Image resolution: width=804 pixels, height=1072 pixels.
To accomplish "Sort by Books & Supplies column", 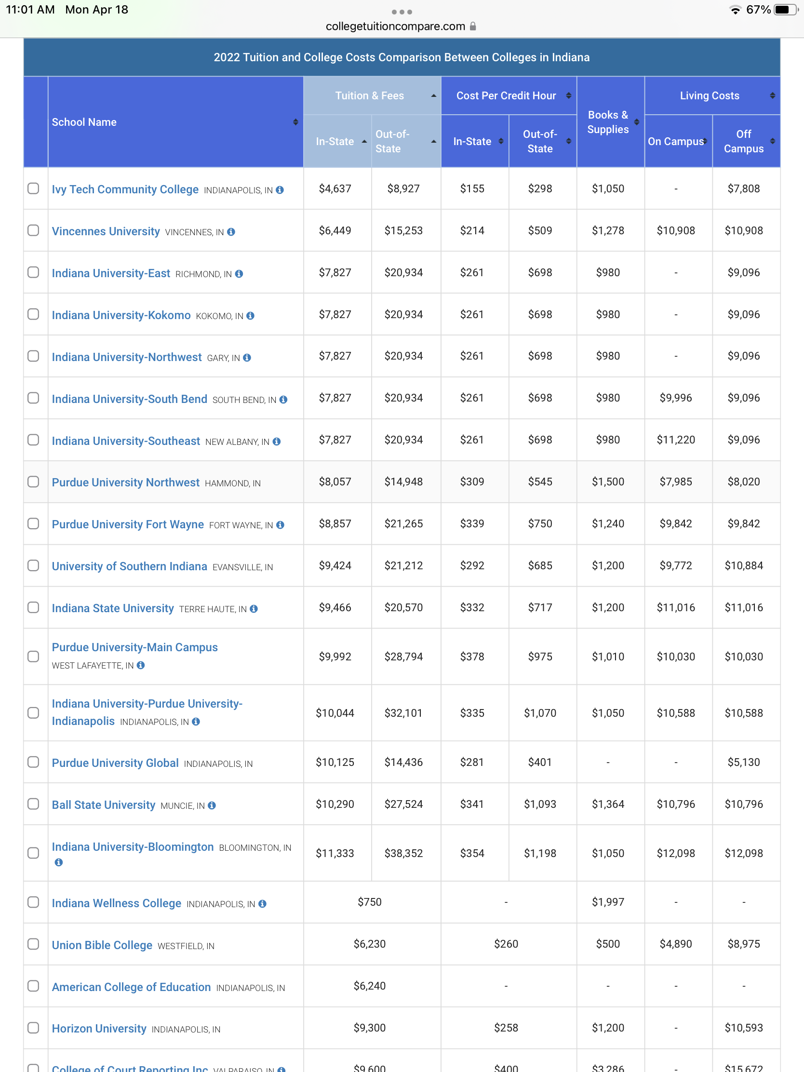I will [611, 122].
